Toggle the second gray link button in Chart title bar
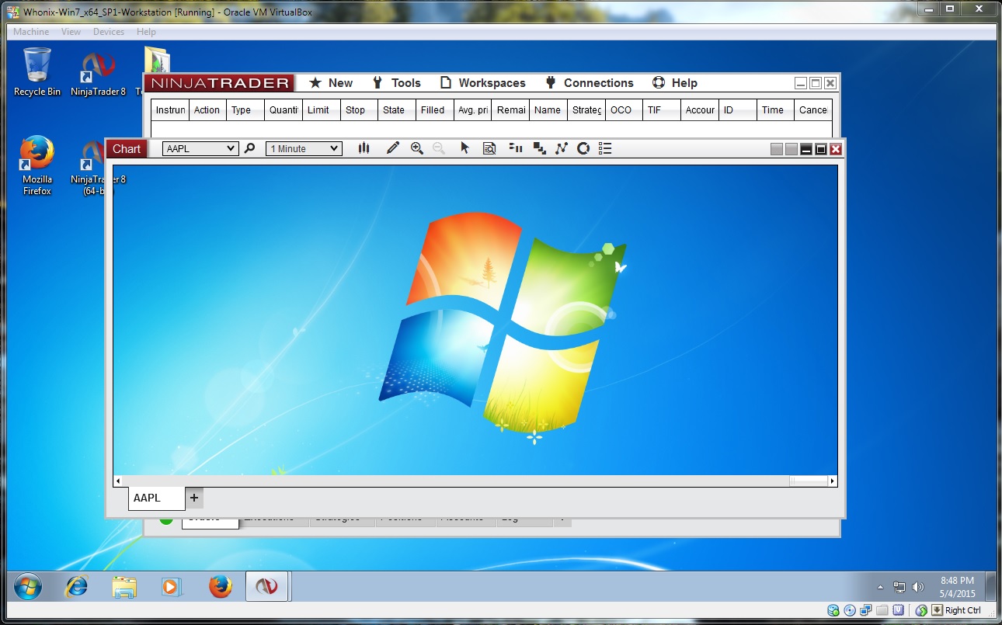 click(x=792, y=149)
